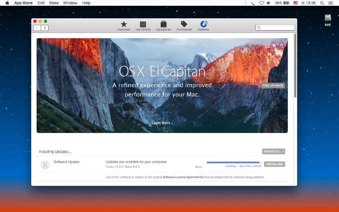The height and width of the screenshot is (212, 339).
Task: Open the Store menu
Action: (x=54, y=3)
